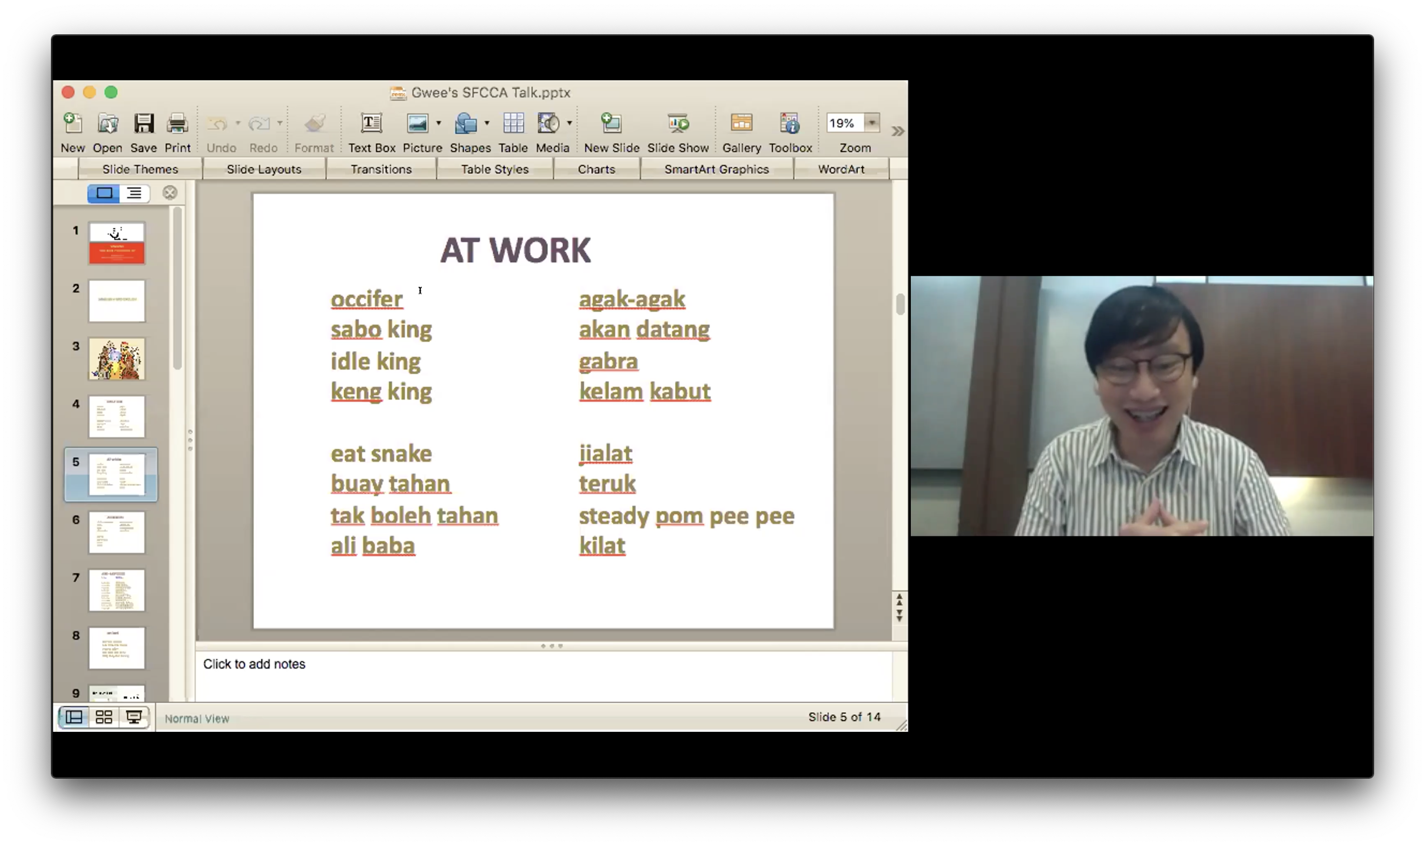
Task: Open the Picture dropdown arrow
Action: (439, 122)
